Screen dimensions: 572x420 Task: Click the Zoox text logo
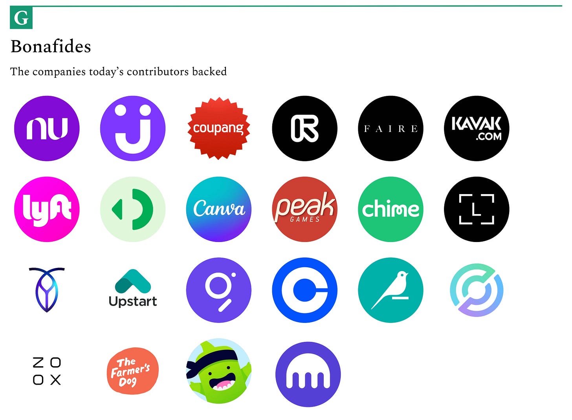(x=47, y=371)
